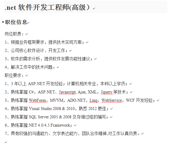Click line 1、根据业务框架要求，提供技术实现方案
The height and width of the screenshot is (145, 181).
(44, 42)
